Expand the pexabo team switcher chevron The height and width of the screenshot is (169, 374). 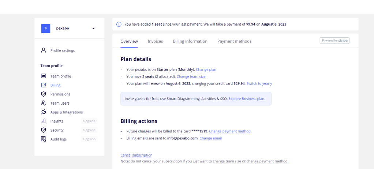coord(94,29)
